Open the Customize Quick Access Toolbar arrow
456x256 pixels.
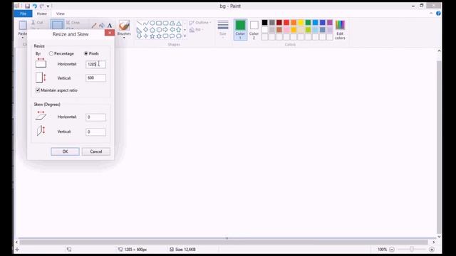pos(48,6)
